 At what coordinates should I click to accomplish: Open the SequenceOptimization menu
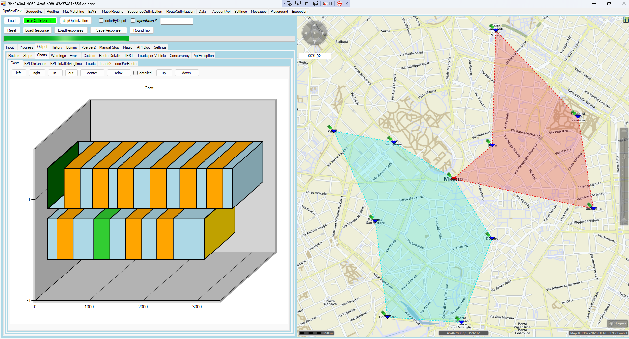coord(145,12)
